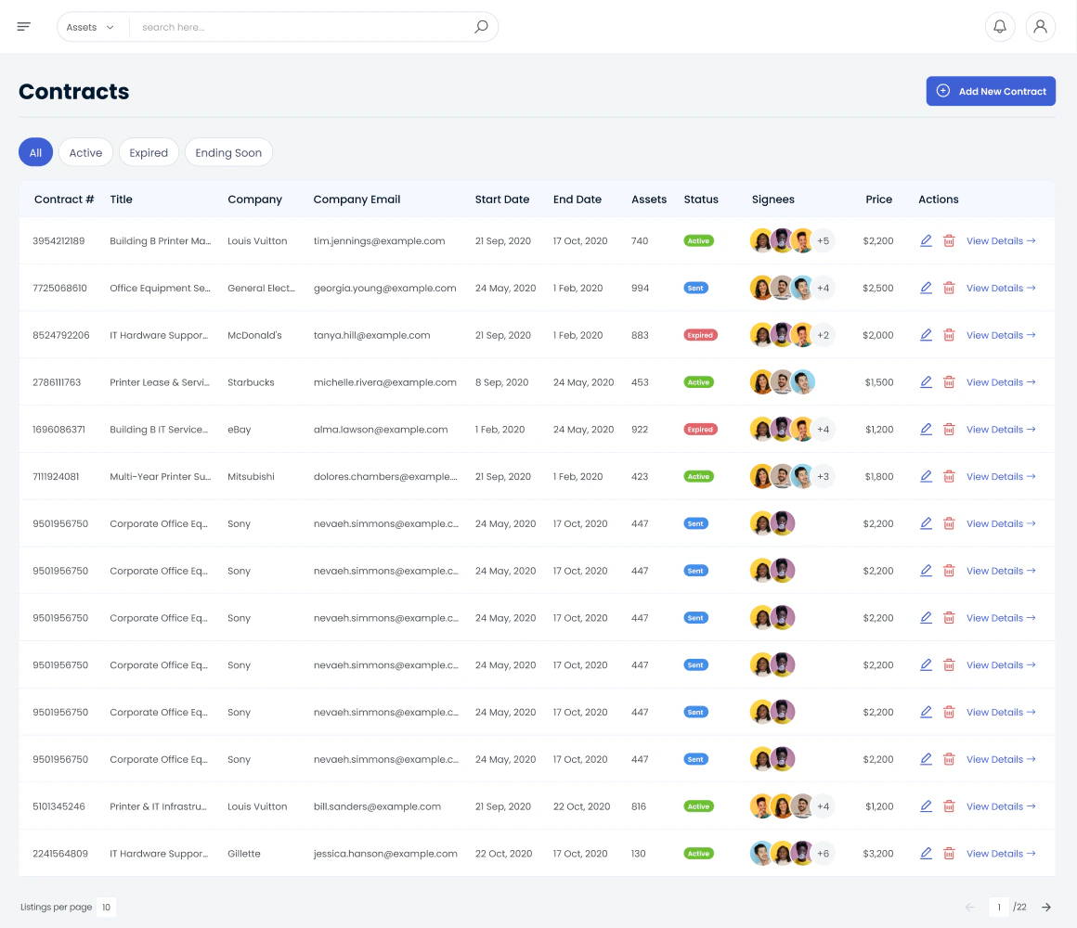Click email jessica.hanson@example.com
Screen dimensions: 1077x928
tap(385, 854)
